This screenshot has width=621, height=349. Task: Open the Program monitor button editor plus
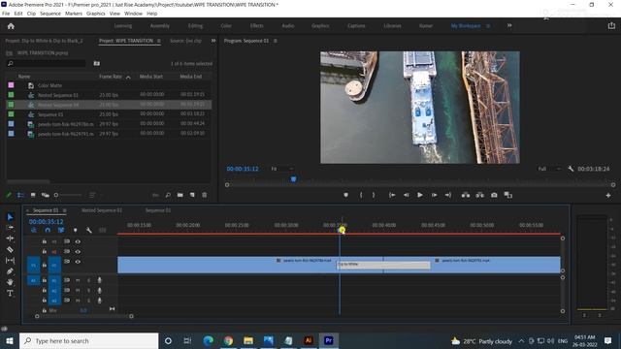pyautogui.click(x=608, y=196)
